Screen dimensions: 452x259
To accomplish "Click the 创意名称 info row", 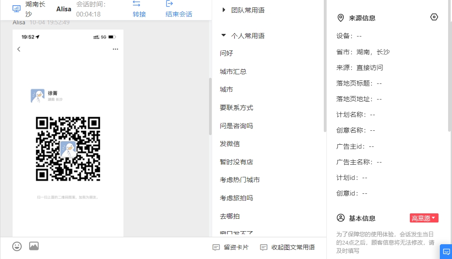I will (356, 130).
